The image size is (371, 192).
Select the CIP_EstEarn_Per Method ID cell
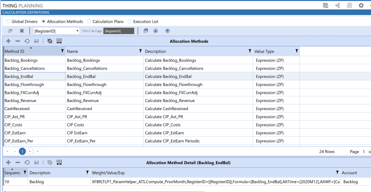point(34,141)
